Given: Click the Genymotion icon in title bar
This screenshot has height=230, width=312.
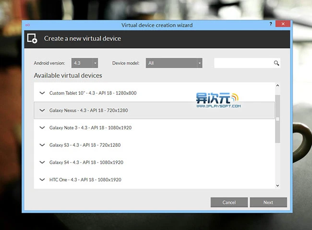Looking at the screenshot, I should point(27,24).
